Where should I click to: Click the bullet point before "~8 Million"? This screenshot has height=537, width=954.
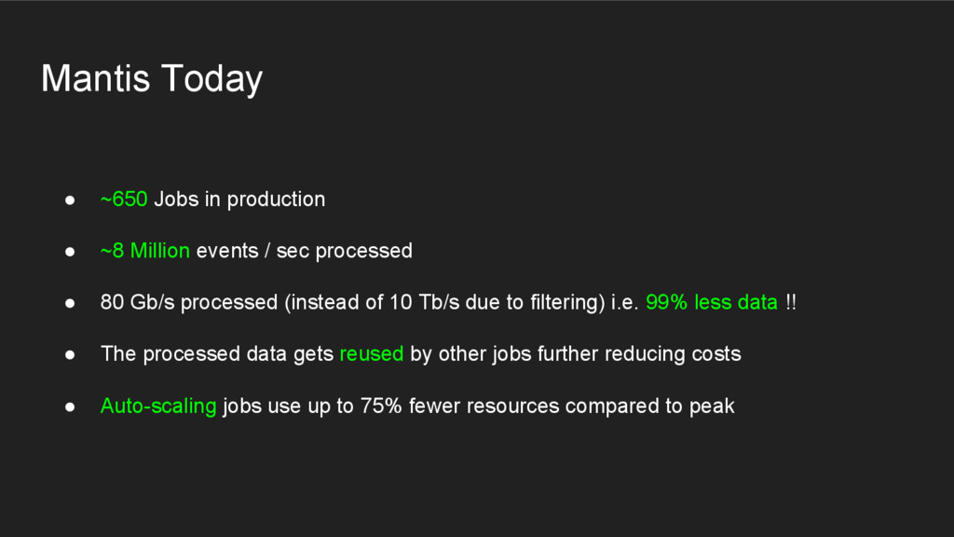coord(70,252)
